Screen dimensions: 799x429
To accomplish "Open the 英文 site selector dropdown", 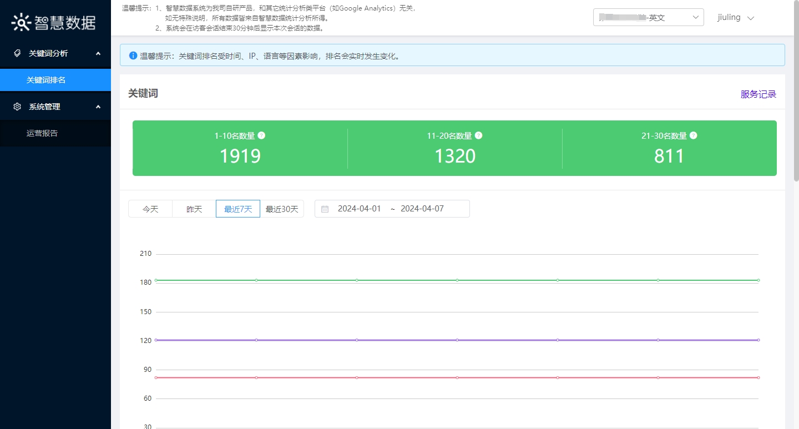I will coord(648,17).
